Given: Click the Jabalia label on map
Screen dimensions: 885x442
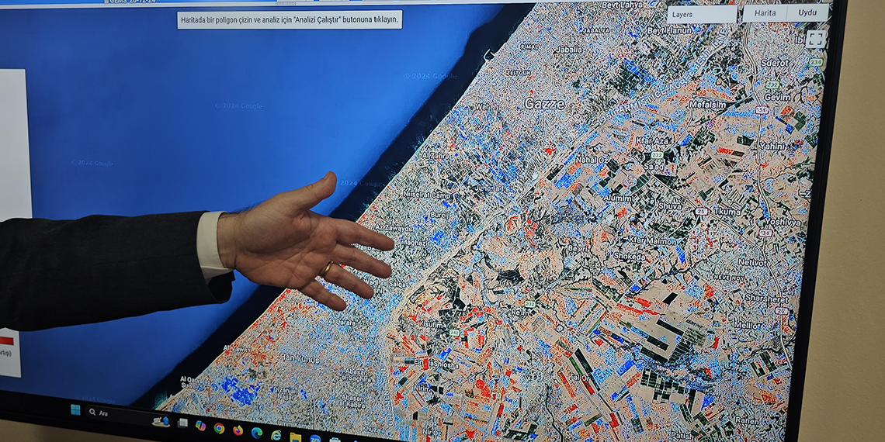Looking at the screenshot, I should pos(569,50).
